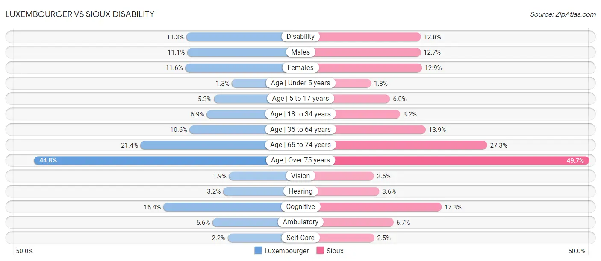Toggle the Sioux legend label
This screenshot has width=601, height=261.
(335, 251)
